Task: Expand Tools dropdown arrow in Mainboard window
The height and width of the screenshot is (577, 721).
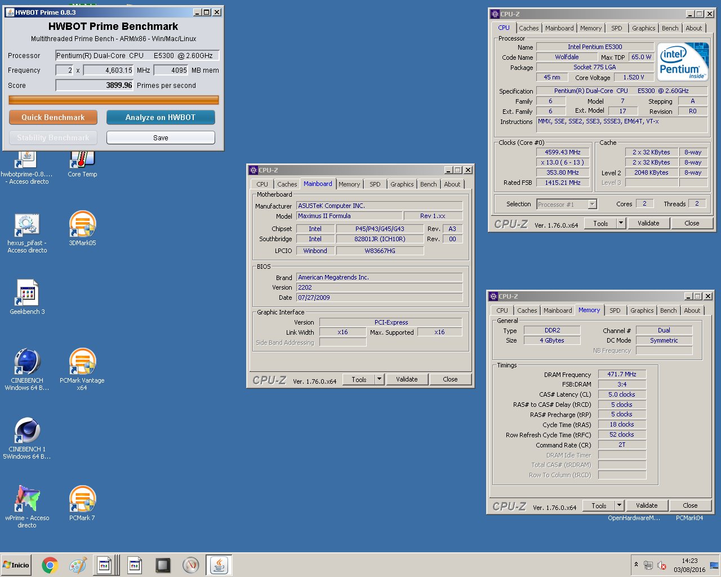Action: pyautogui.click(x=380, y=379)
